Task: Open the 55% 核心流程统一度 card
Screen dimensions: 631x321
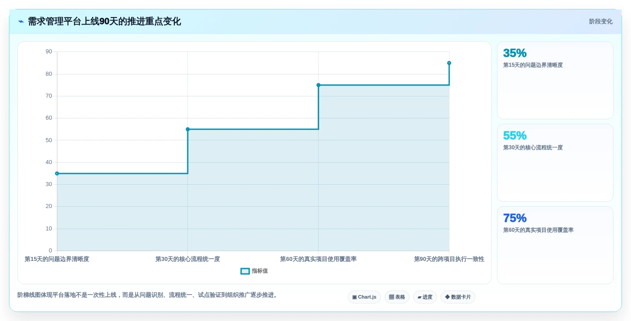Action: tap(555, 163)
